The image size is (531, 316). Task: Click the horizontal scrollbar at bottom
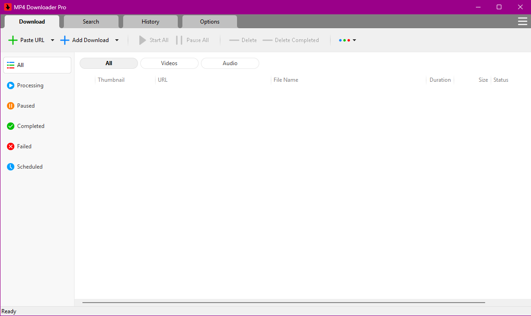283,303
